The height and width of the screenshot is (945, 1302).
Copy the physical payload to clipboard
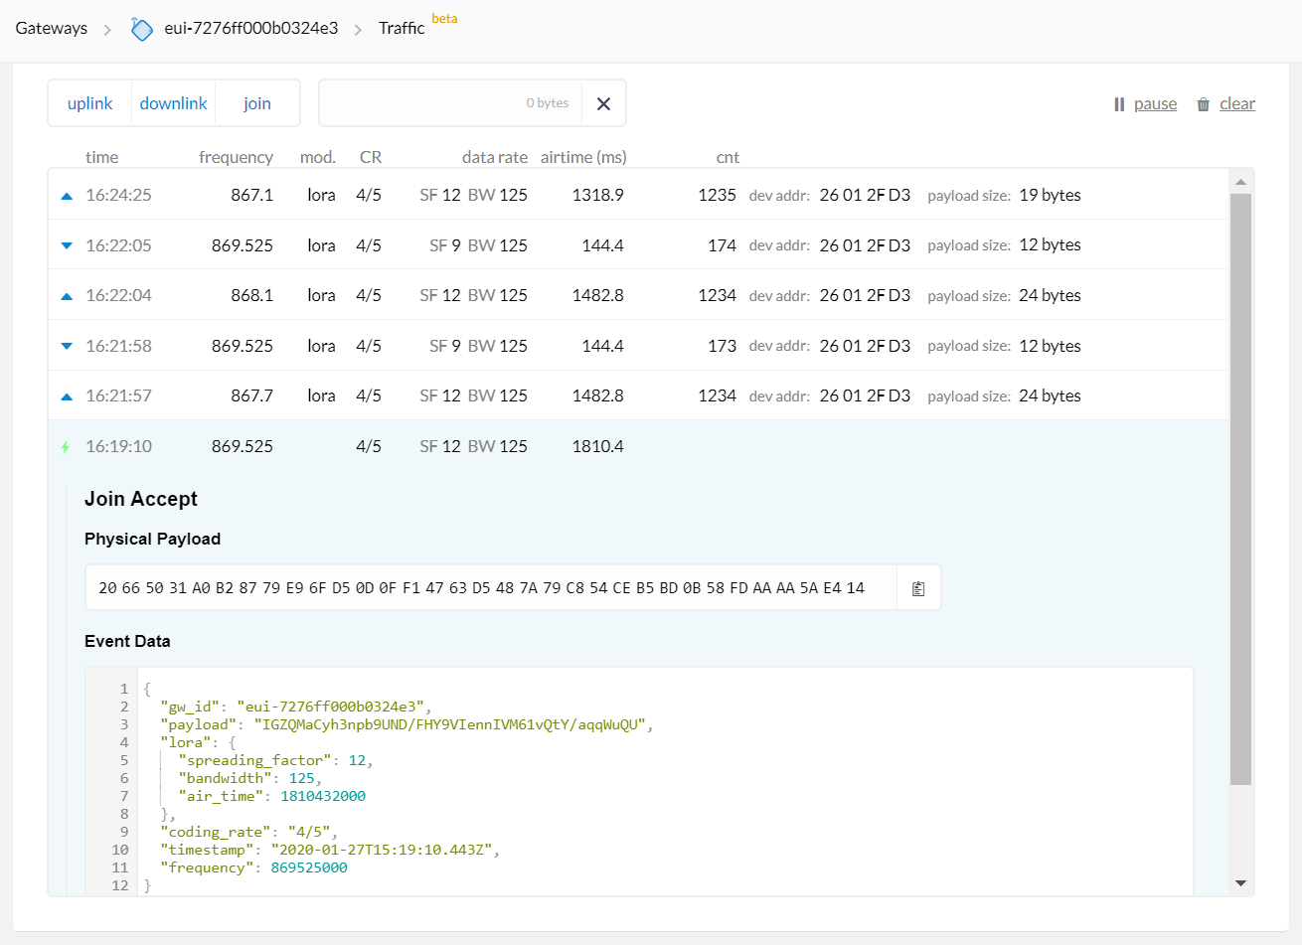point(918,588)
